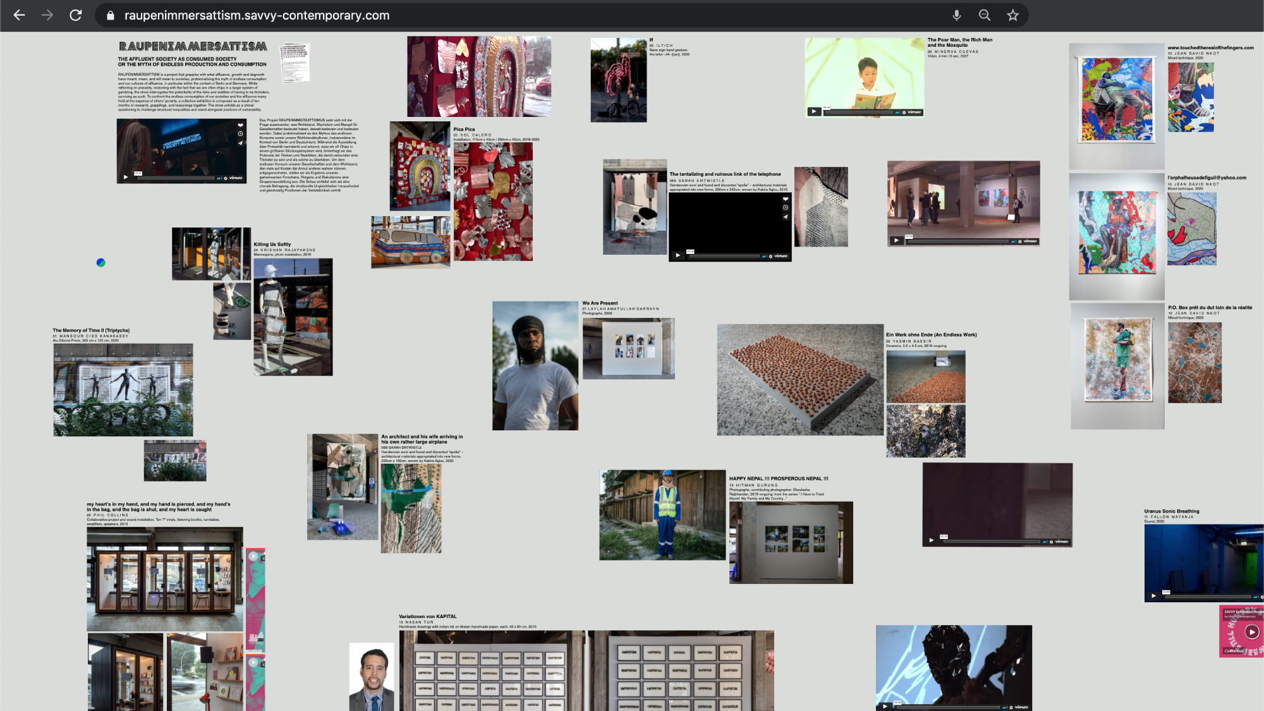Click the 'Uranus Sonic Breathing' title
Image resolution: width=1264 pixels, height=711 pixels.
[x=1172, y=512]
